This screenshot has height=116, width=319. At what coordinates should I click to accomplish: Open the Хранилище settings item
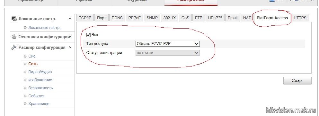(x=39, y=104)
